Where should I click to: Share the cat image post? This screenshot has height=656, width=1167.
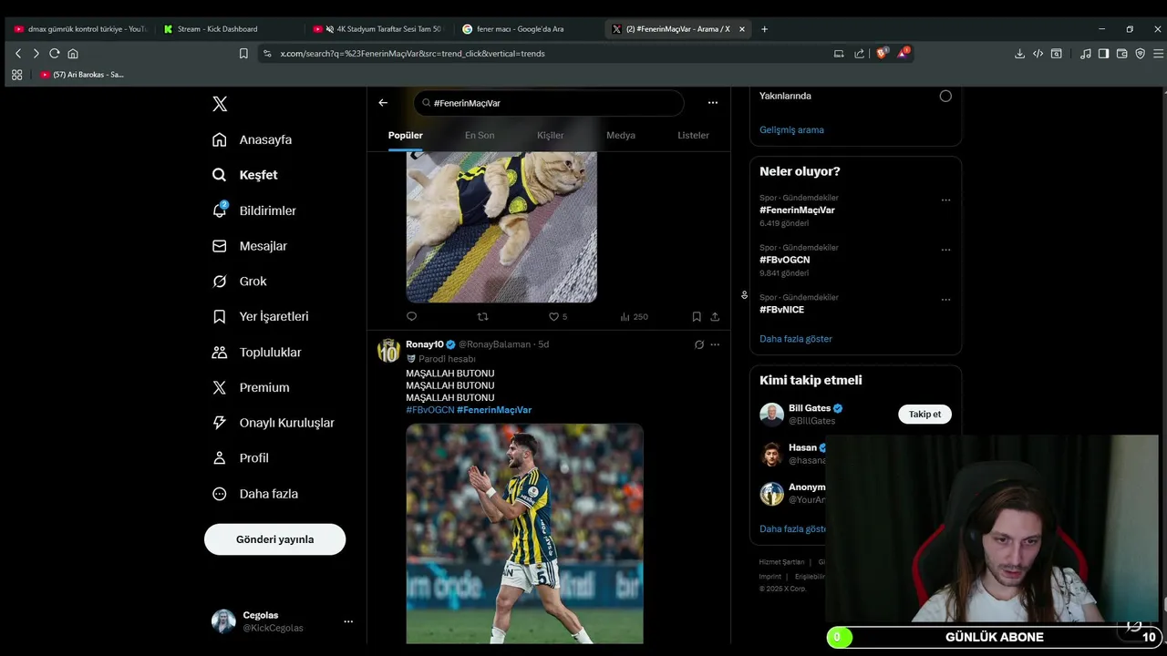tap(715, 317)
